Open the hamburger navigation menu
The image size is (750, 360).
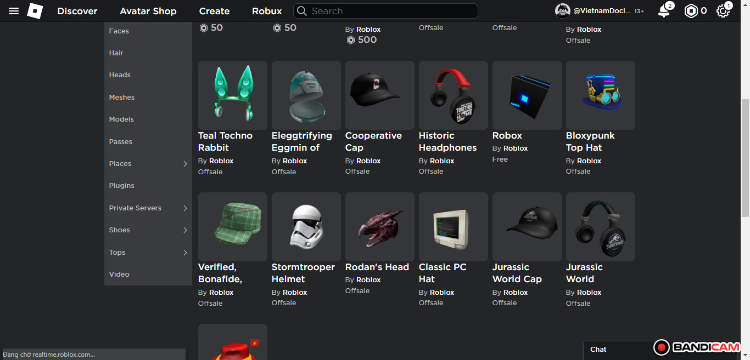pyautogui.click(x=14, y=11)
